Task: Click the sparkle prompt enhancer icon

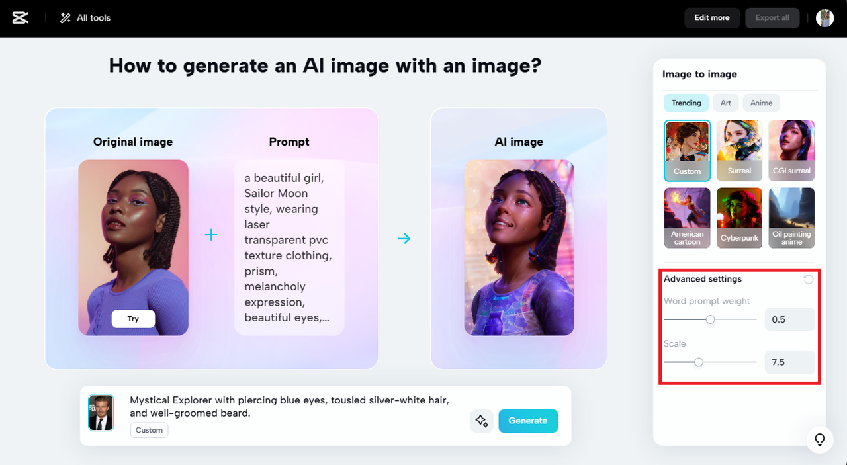Action: tap(482, 421)
